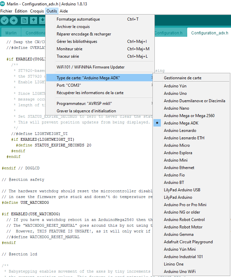Expand Type de carte submenu
The height and width of the screenshot is (277, 231).
tap(100, 78)
